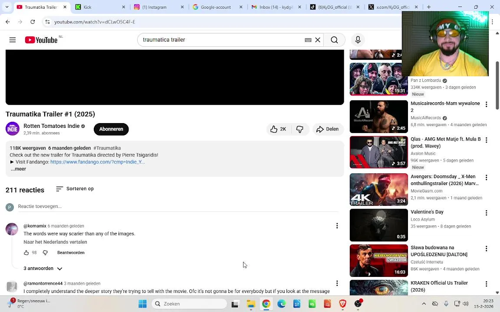
Task: Open the Windows Start menu
Action: pyautogui.click(x=142, y=304)
